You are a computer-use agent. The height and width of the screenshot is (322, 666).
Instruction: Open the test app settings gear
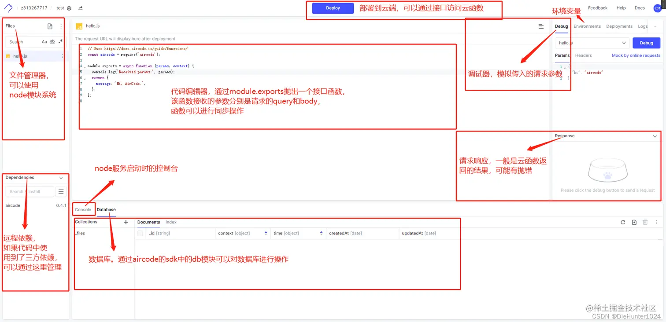click(x=69, y=8)
